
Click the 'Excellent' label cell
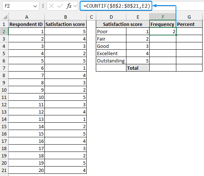tap(111, 53)
